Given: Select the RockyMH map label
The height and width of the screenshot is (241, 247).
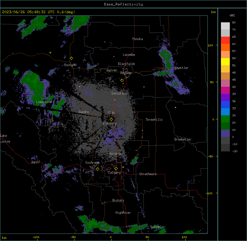Looking at the screenshot, I should [70, 65].
